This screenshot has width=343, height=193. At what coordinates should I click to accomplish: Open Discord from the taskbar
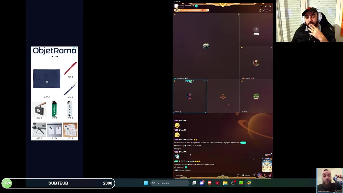click(202, 183)
